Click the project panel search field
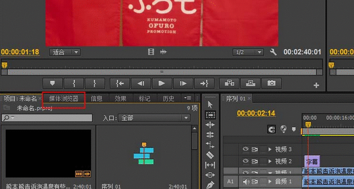The image size is (354, 189). coord(47,118)
